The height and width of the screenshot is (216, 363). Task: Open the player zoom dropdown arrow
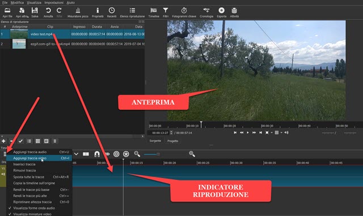pos(272,133)
